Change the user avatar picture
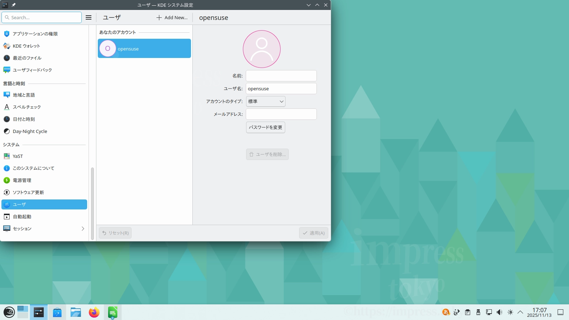This screenshot has width=569, height=320. (262, 49)
